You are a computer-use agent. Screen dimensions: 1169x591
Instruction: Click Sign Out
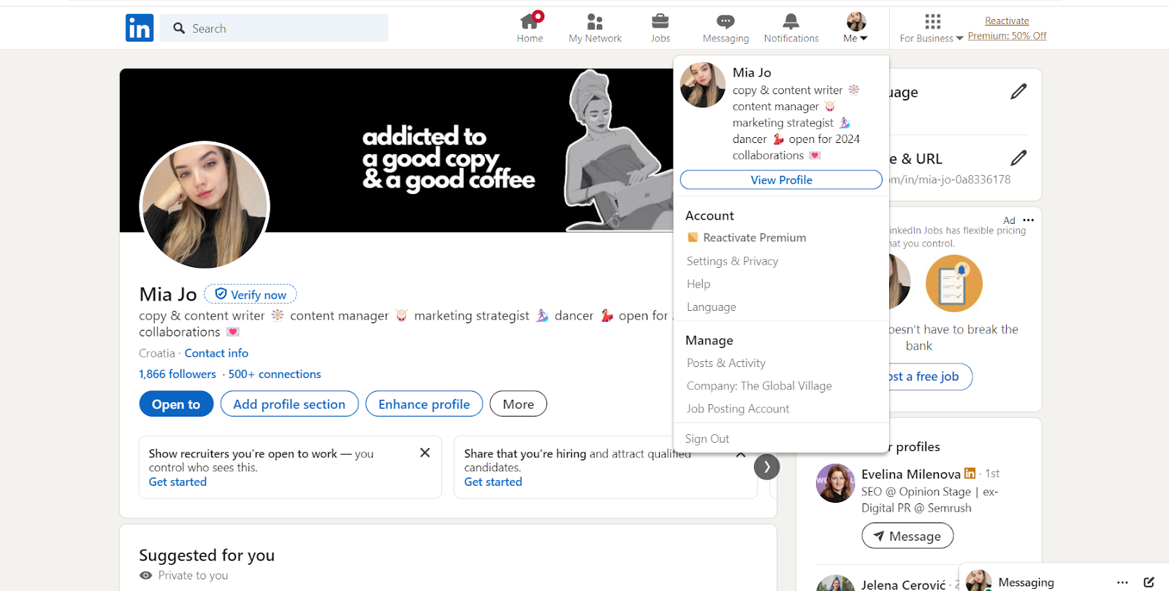tap(707, 439)
